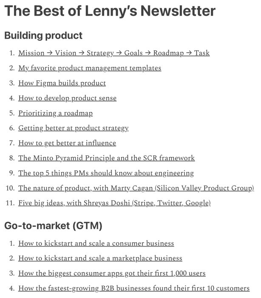Open Five big ideas with Shreyas Doshi
This screenshot has height=298, width=261.
[x=114, y=203]
